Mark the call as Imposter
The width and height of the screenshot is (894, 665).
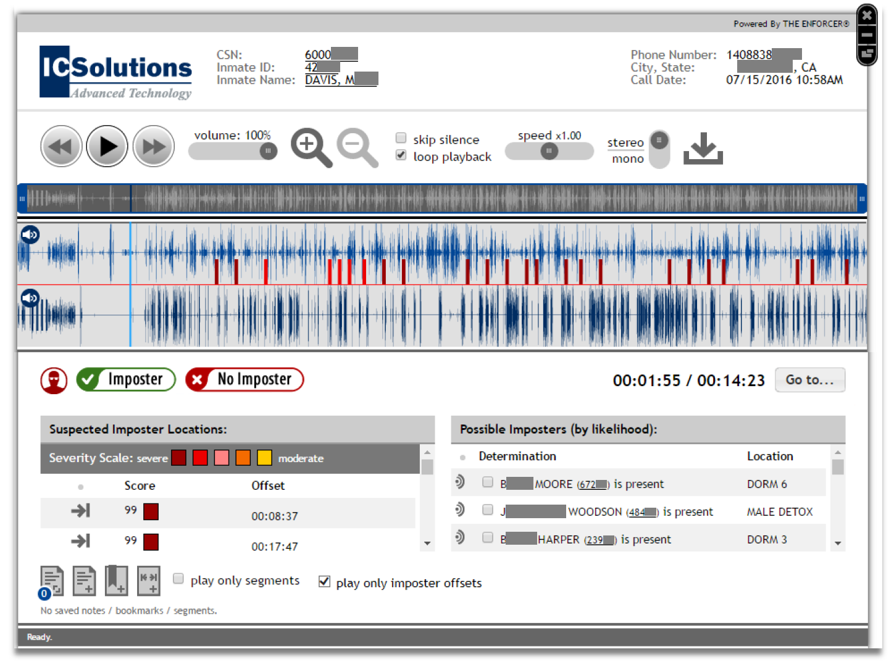[x=126, y=379]
